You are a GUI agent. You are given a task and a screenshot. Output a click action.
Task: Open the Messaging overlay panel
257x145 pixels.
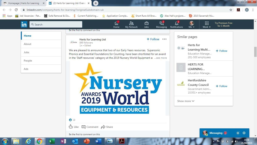click(x=216, y=133)
